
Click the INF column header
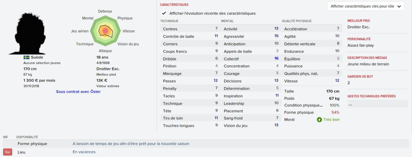(5, 137)
